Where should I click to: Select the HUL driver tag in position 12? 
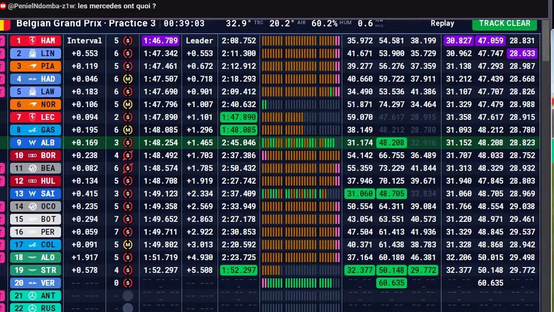(x=35, y=181)
